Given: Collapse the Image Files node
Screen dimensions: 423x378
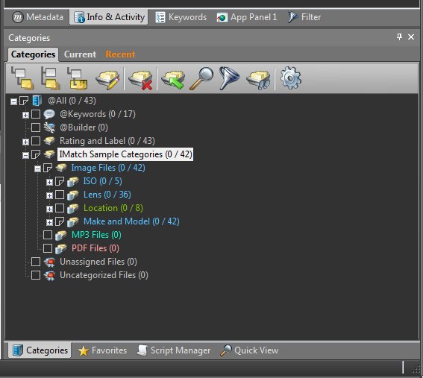Looking at the screenshot, I should 37,168.
